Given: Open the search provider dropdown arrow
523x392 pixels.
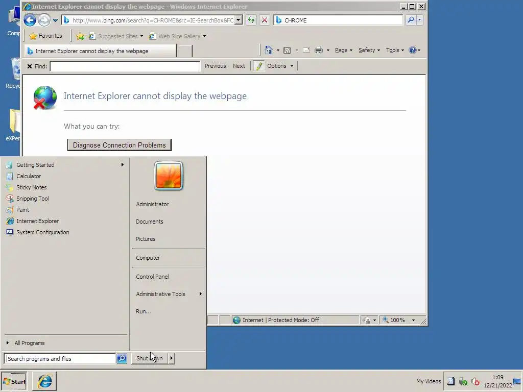Looking at the screenshot, I should coord(420,20).
